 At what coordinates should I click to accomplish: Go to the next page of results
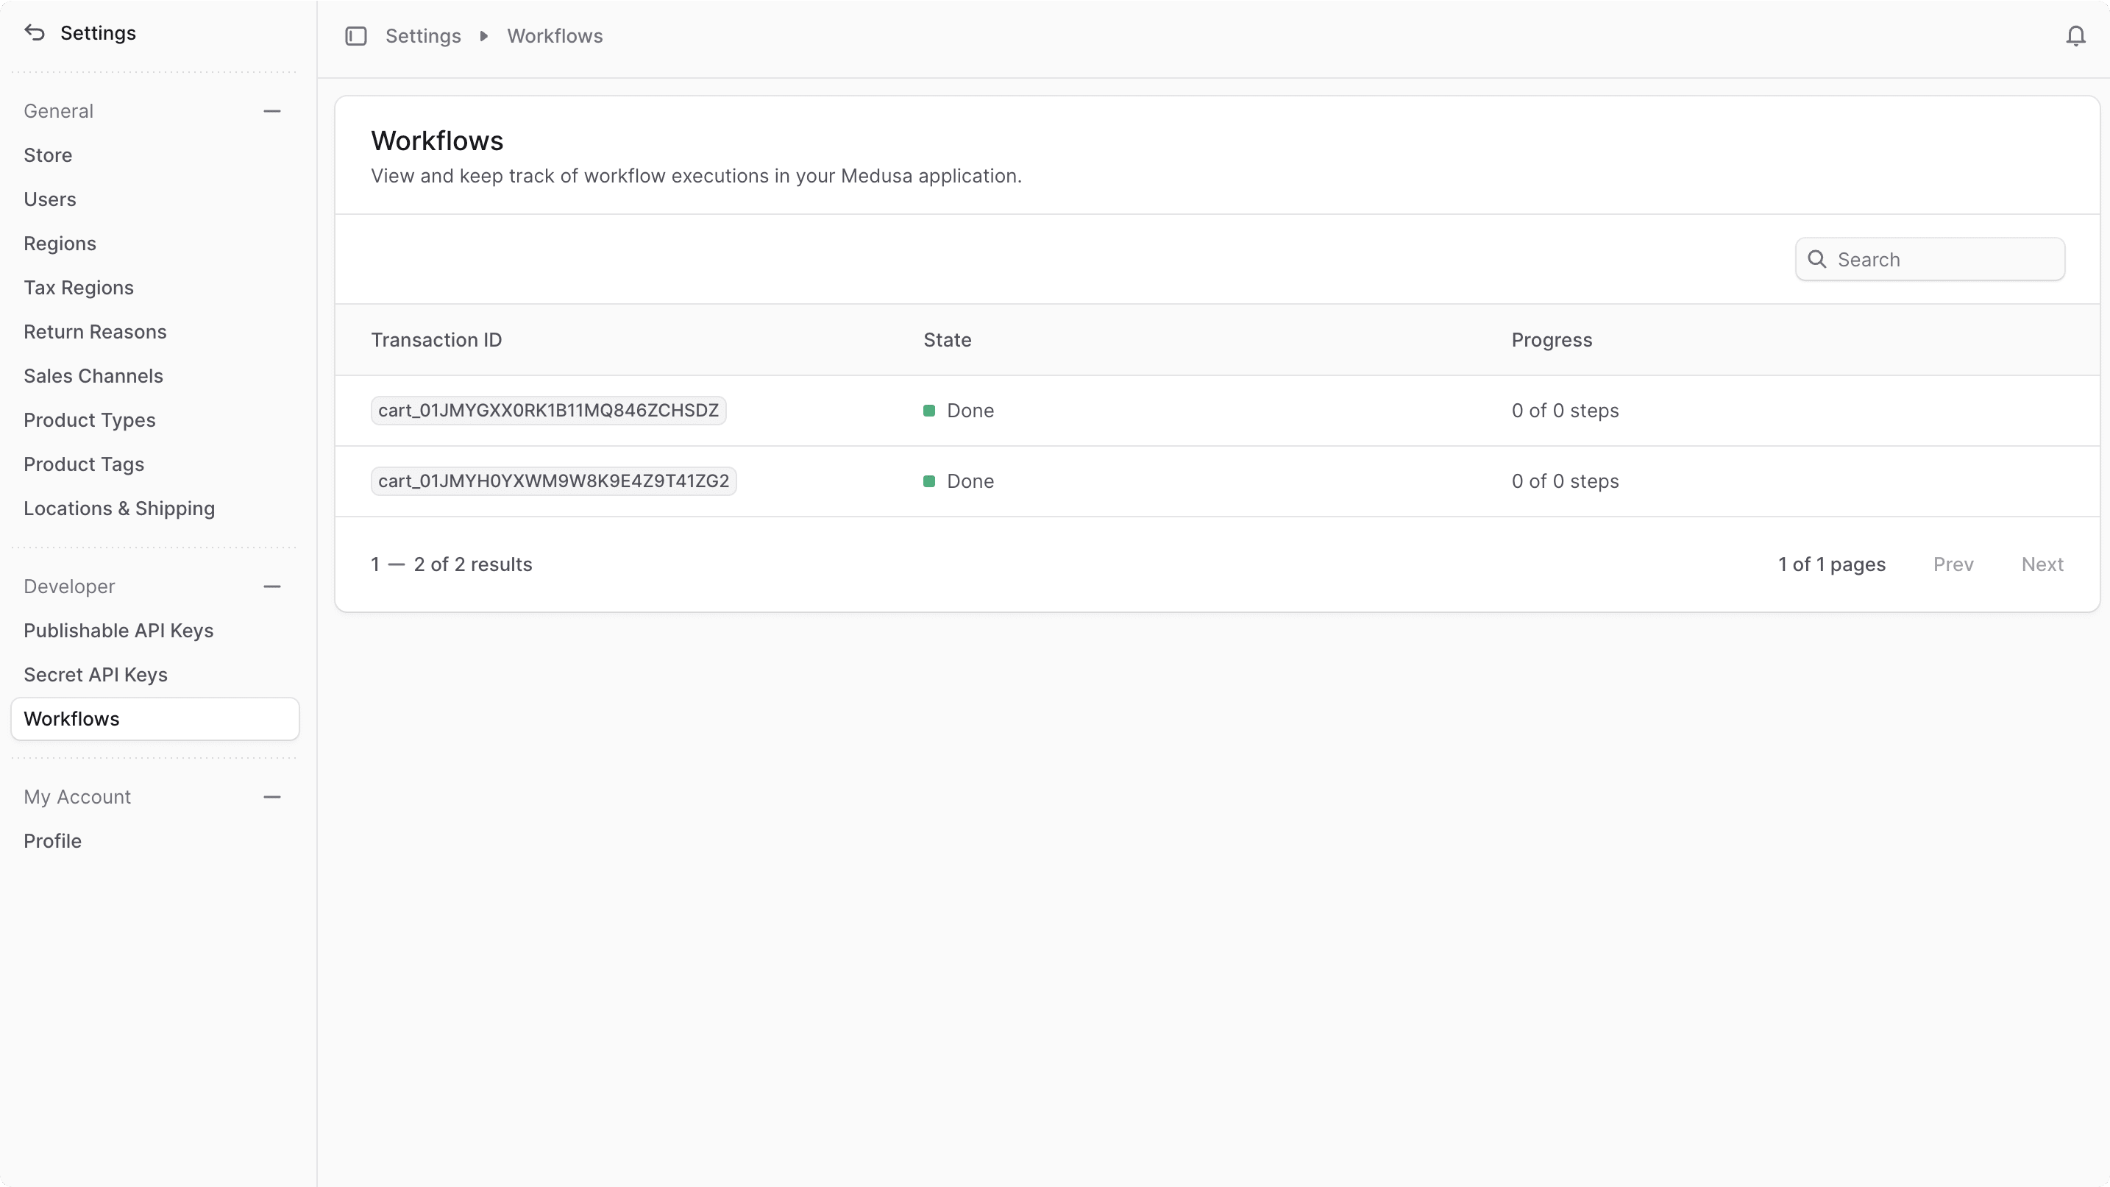(x=2042, y=564)
